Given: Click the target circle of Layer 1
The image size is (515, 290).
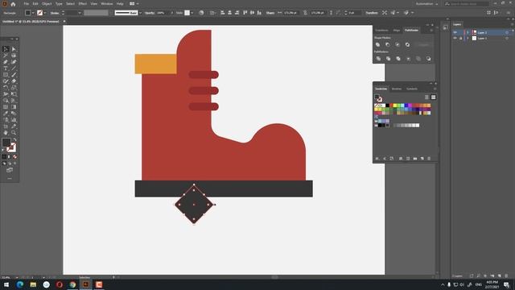Looking at the screenshot, I should [507, 39].
